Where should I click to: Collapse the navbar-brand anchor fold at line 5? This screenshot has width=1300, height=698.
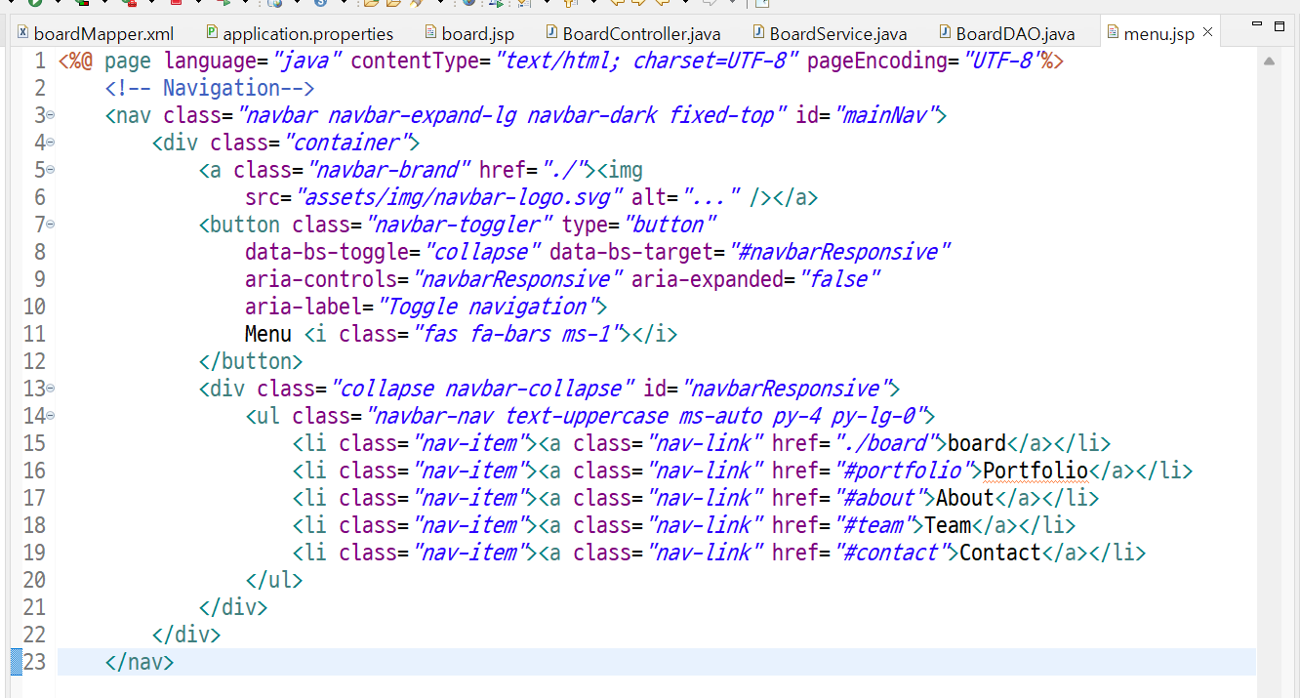coord(50,170)
